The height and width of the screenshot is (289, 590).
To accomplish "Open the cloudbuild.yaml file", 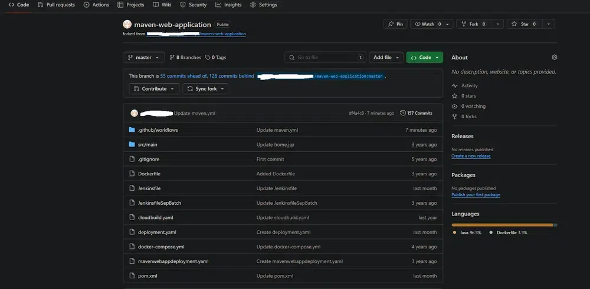I will tap(155, 218).
